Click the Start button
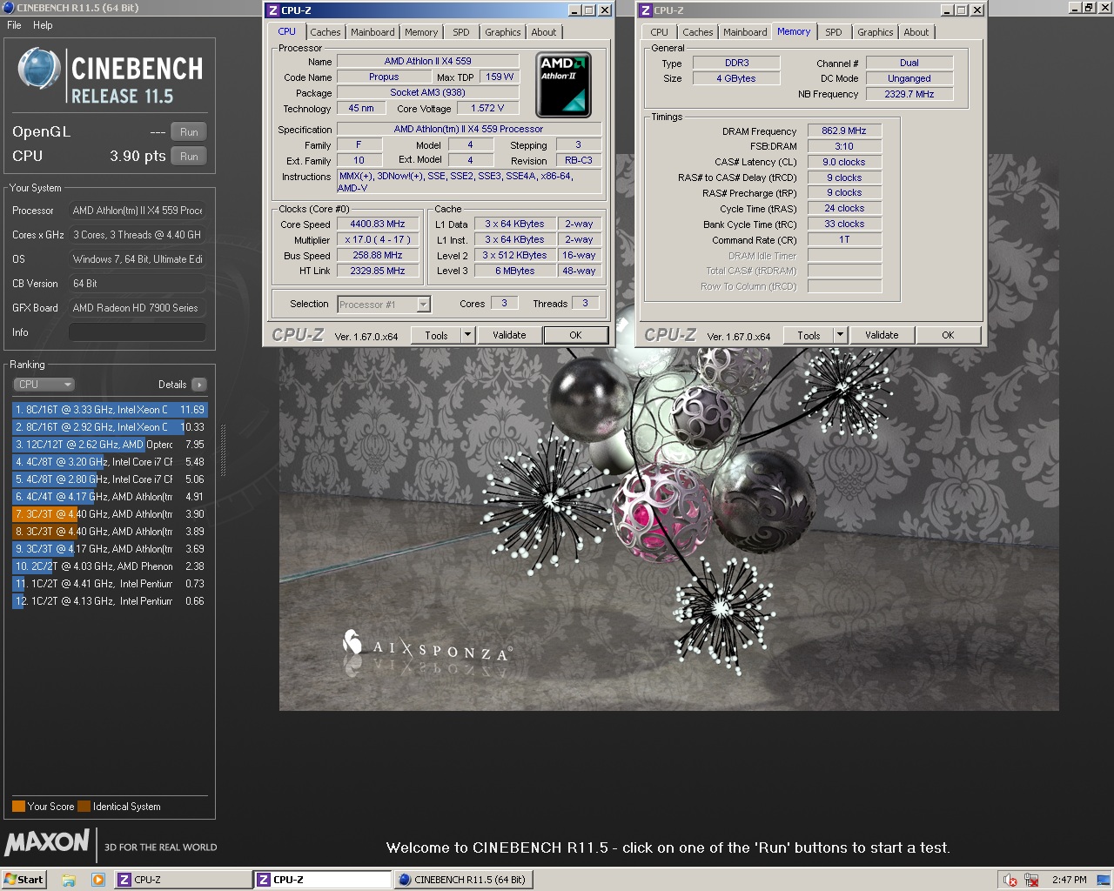The image size is (1114, 891). coord(23,880)
